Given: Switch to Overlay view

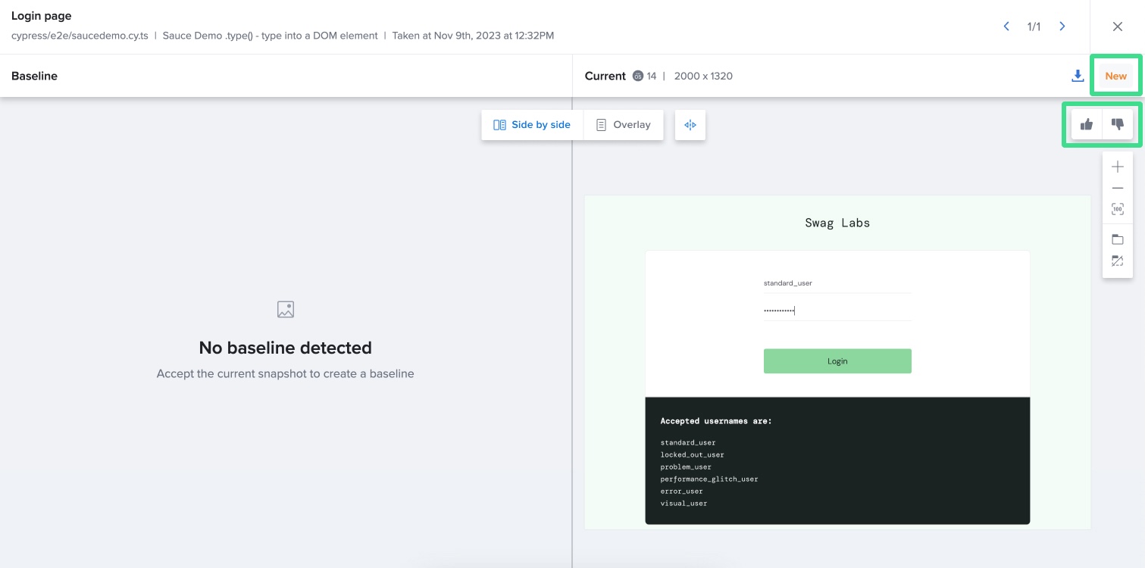Looking at the screenshot, I should [624, 124].
